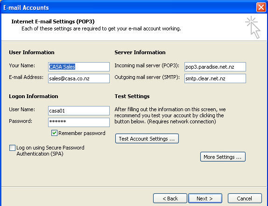Image resolution: width=268 pixels, height=206 pixels.
Task: Proceed by clicking the Next button
Action: coord(205,199)
